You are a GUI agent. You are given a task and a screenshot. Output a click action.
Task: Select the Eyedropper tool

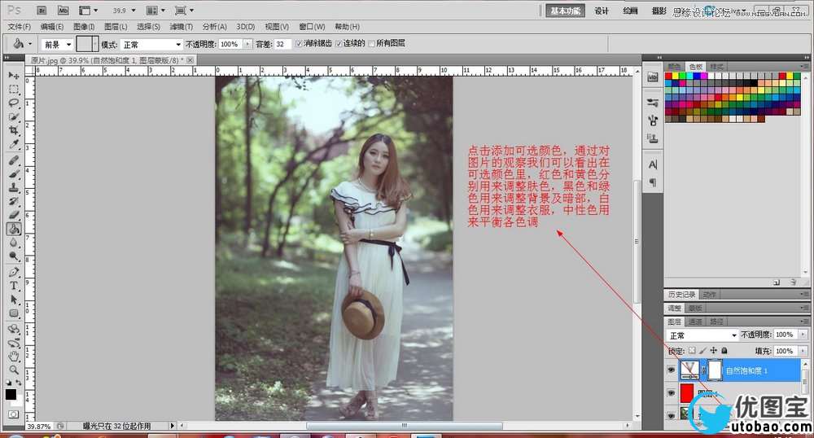tap(14, 144)
